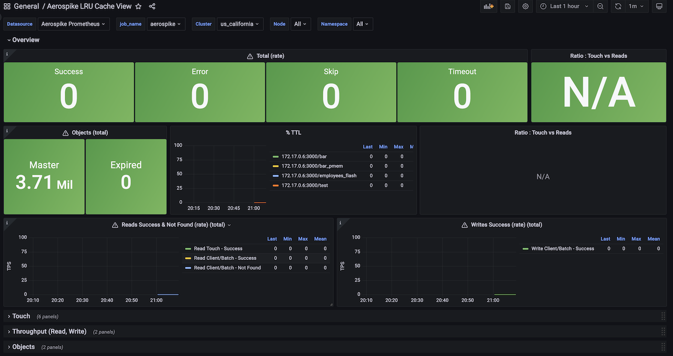This screenshot has width=673, height=356.
Task: Grab drag handle of Throughput row
Action: point(663,331)
